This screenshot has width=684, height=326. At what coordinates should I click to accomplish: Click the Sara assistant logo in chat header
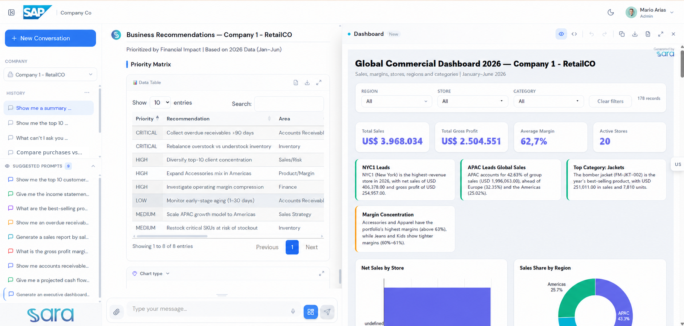[116, 35]
